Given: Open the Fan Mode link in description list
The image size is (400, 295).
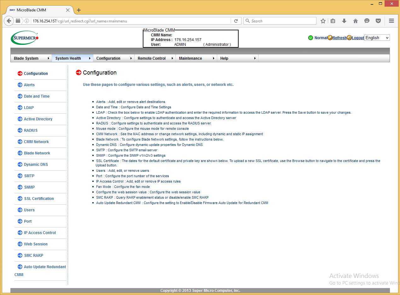Looking at the screenshot, I should (x=103, y=187).
